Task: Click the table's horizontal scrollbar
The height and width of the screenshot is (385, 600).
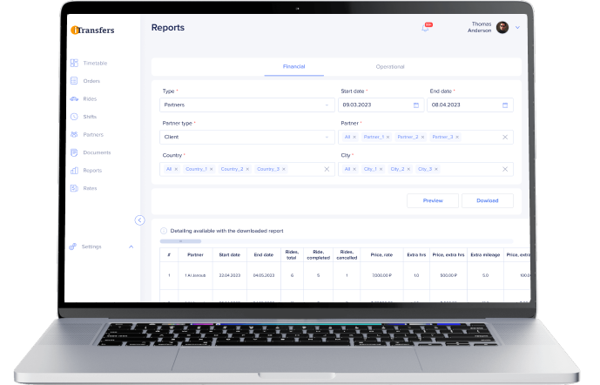Action: pos(181,240)
